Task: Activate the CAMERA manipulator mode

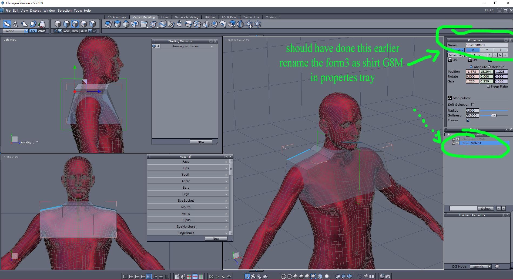Action: point(42,31)
